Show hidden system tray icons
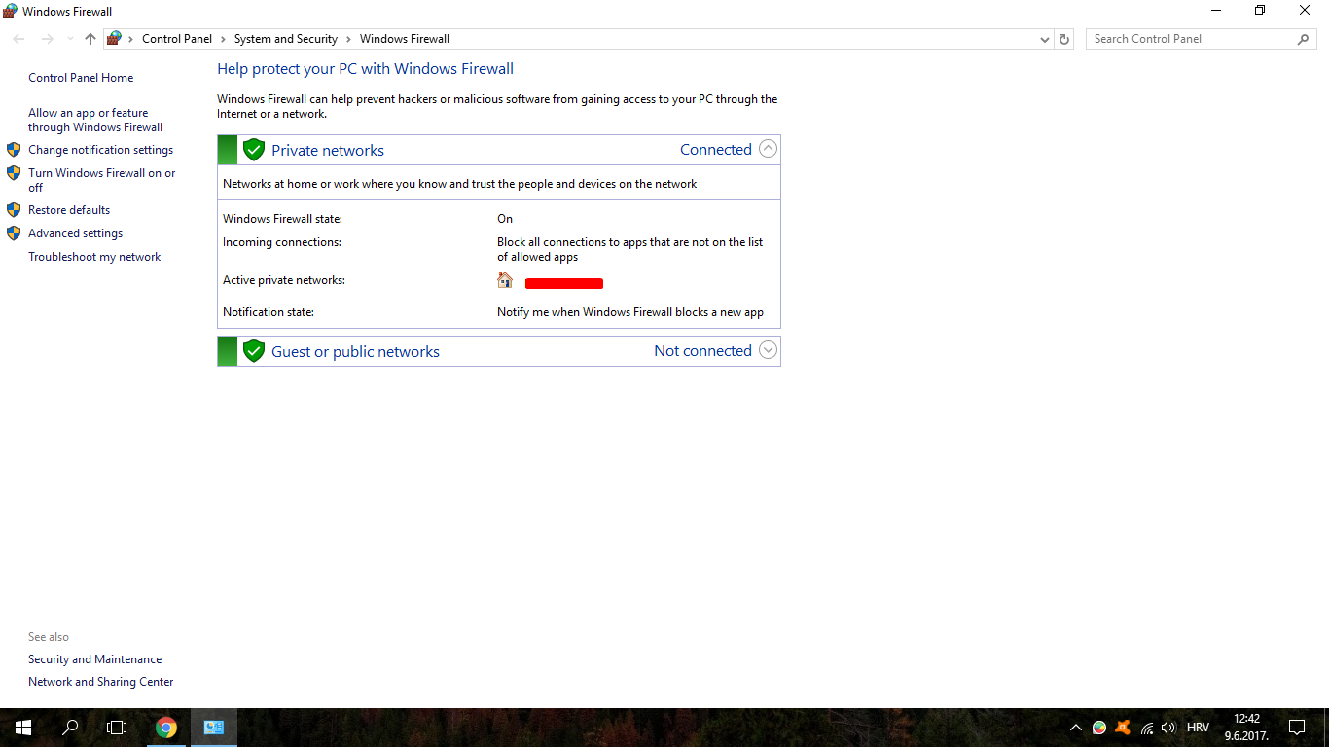Screen dimensions: 1329x747 pos(1075,728)
